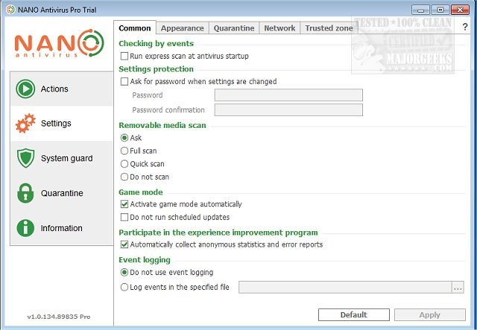Select the Ask removable media option
Image resolution: width=477 pixels, height=330 pixels.
point(124,137)
